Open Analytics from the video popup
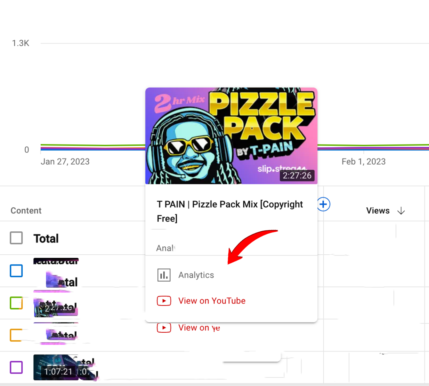This screenshot has height=386, width=429. point(196,275)
